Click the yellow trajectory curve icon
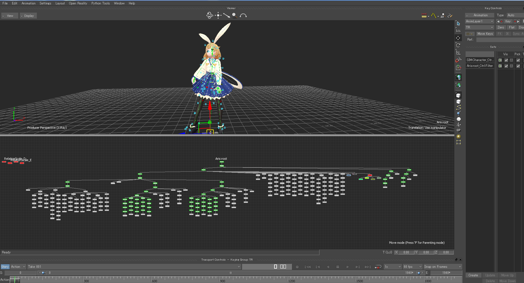Viewport: 524px width, 283px height. click(x=434, y=16)
